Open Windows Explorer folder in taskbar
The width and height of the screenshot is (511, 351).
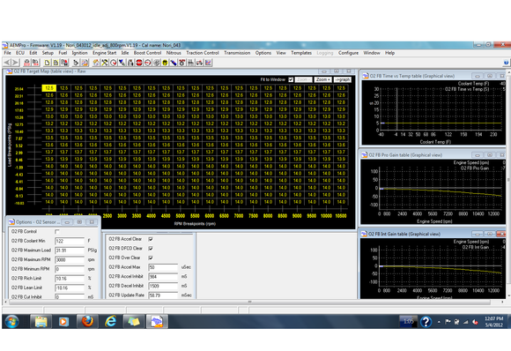point(41,322)
